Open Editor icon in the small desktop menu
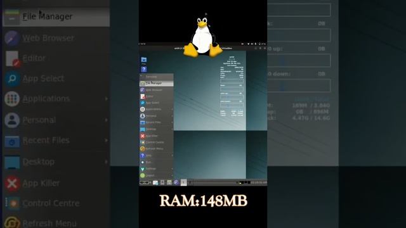Viewport: 406px width, 228px height. (x=143, y=96)
